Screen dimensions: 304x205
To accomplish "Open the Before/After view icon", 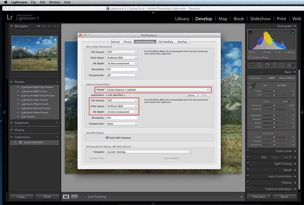I will click(74, 197).
